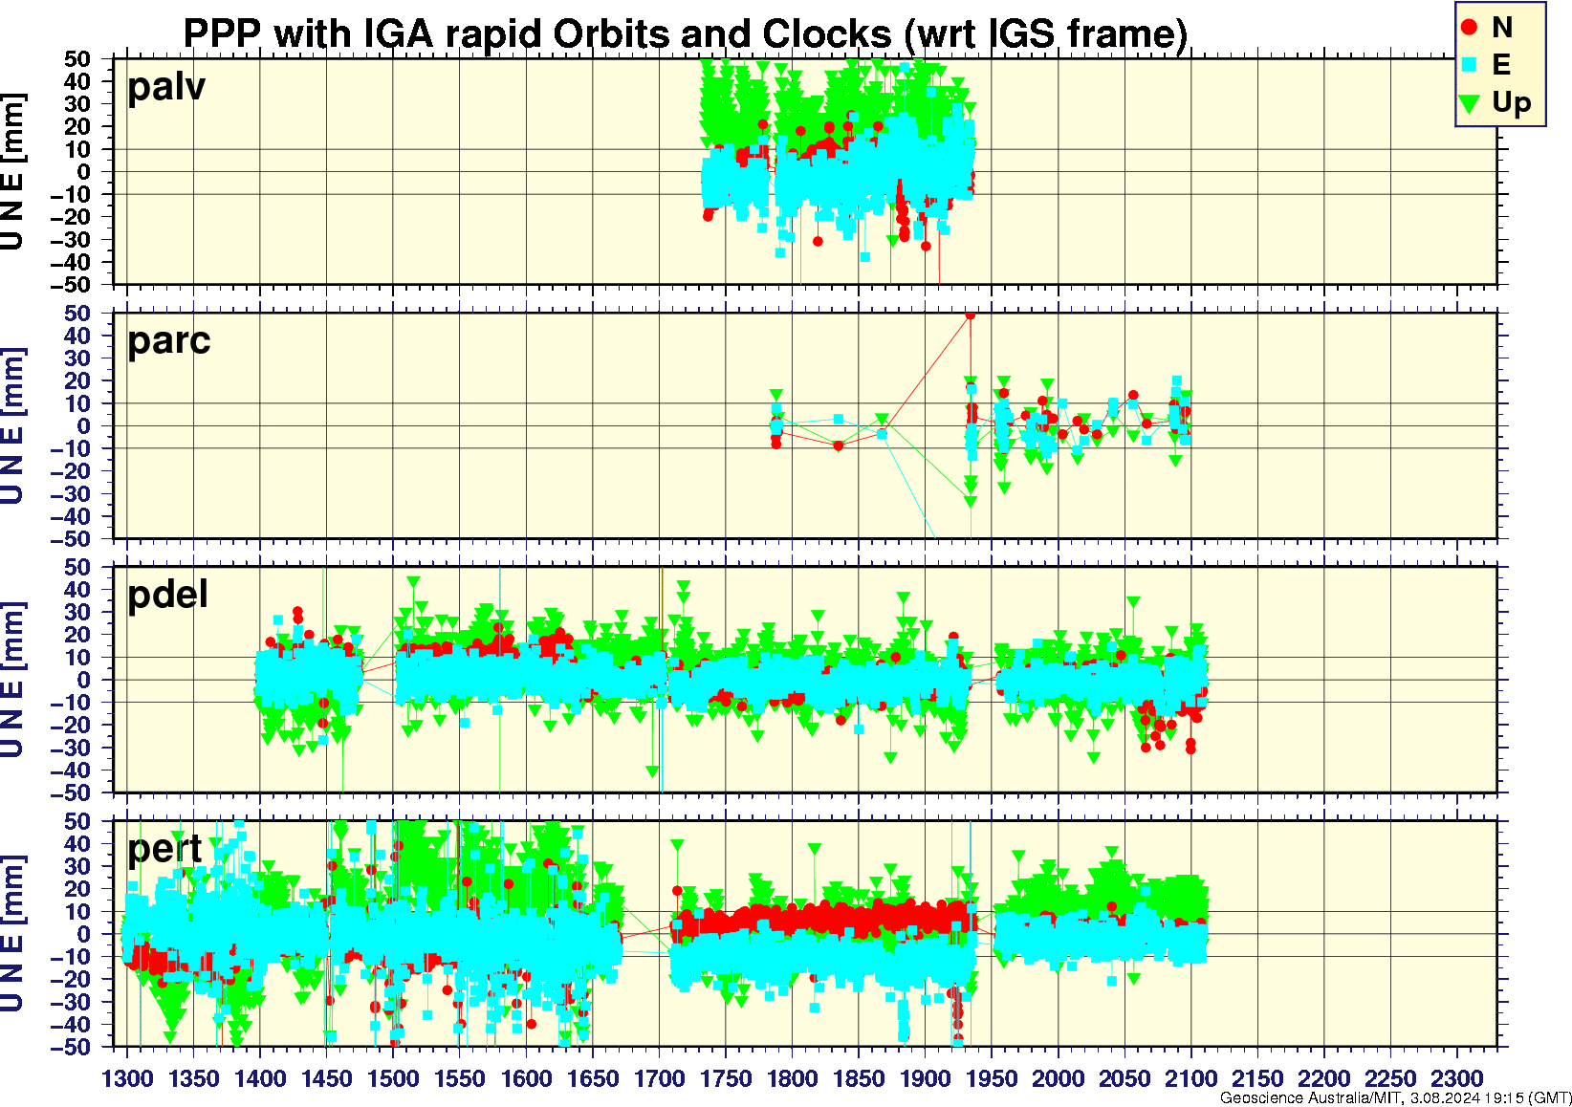Click the 'N' legend text
This screenshot has height=1107, width=1572.
(x=1502, y=28)
